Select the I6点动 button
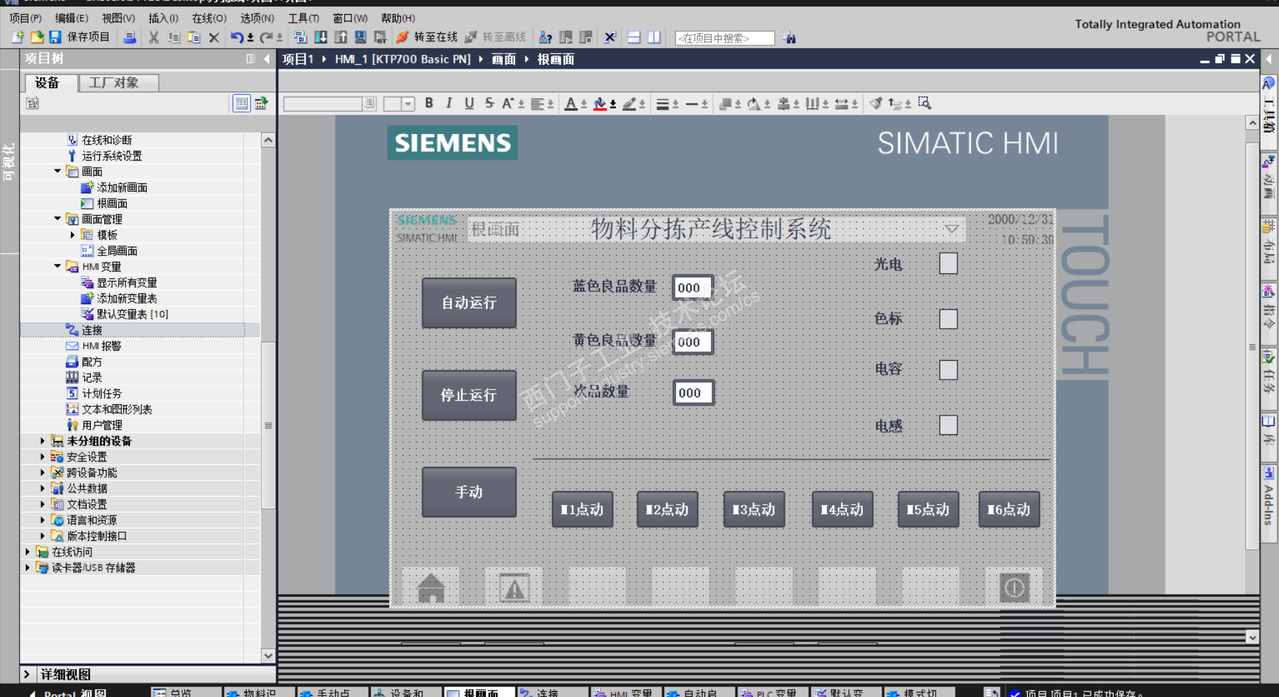This screenshot has height=697, width=1279. [x=1009, y=510]
